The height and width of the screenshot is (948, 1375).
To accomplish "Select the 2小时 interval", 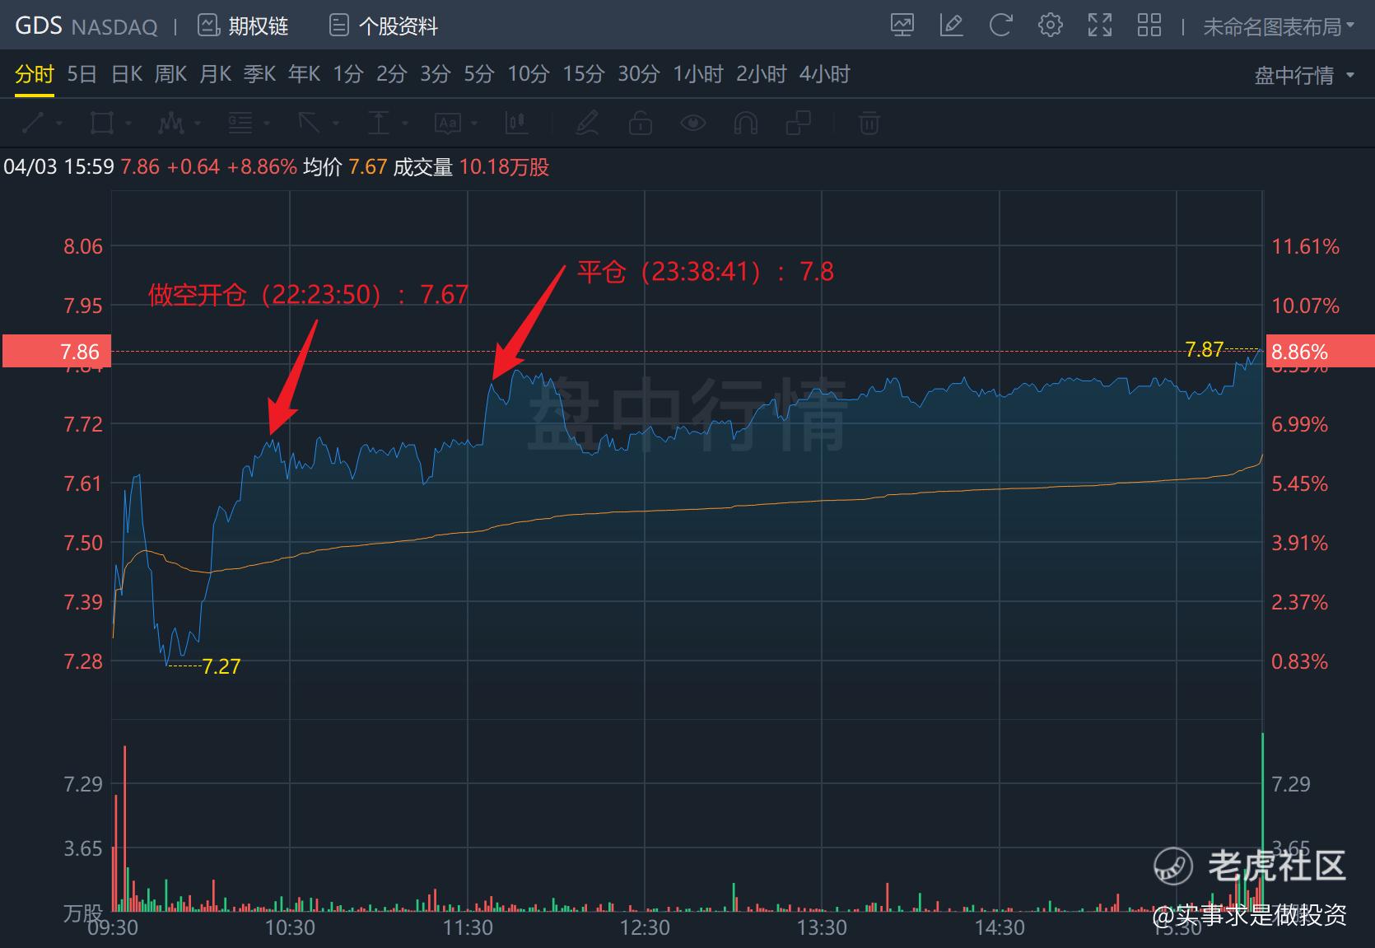I will coord(762,75).
